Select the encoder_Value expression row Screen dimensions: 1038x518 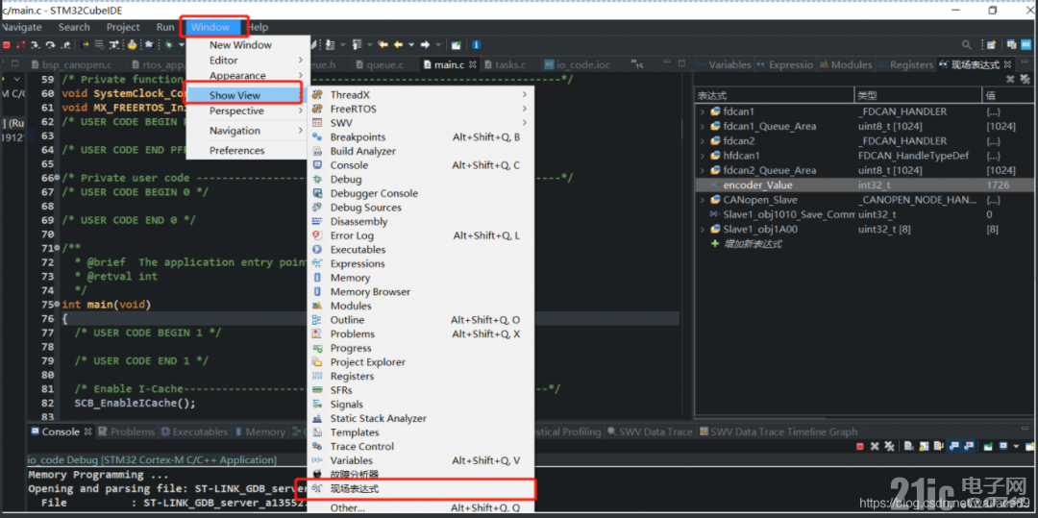(865, 185)
